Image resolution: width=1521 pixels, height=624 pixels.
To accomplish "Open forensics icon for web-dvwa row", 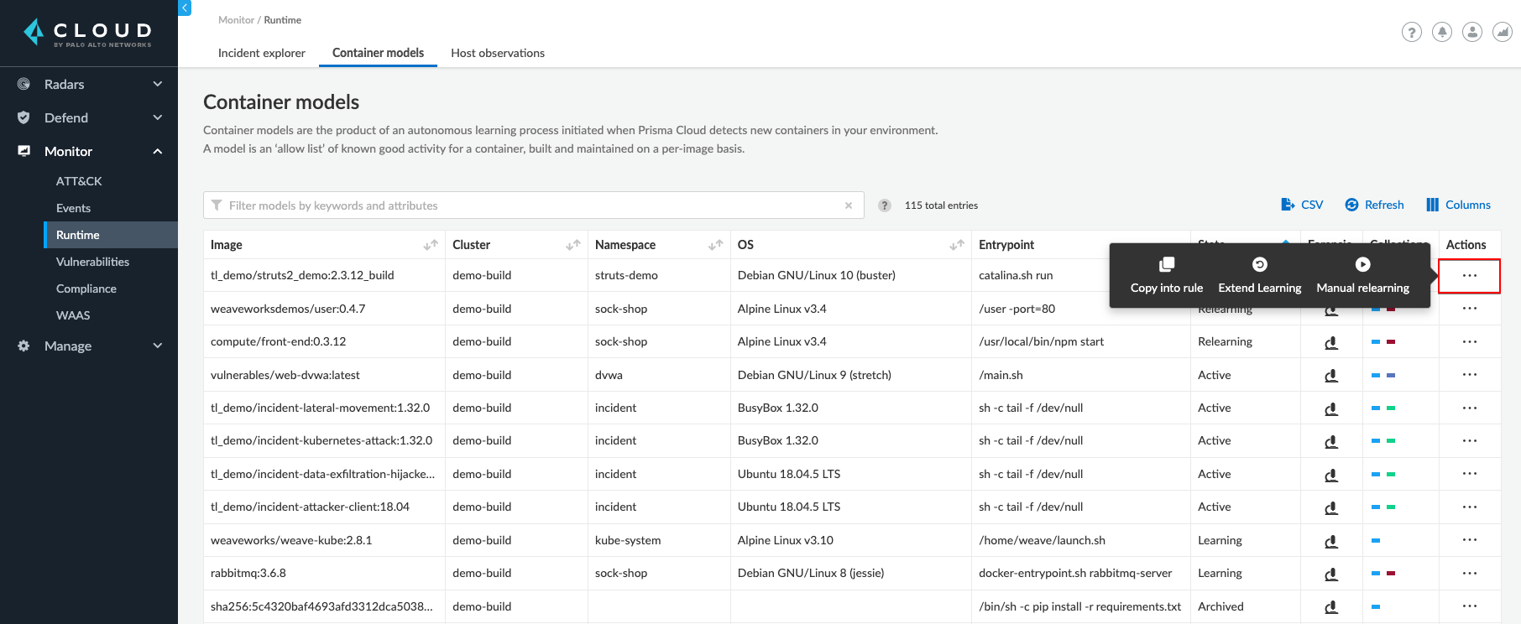I will pyautogui.click(x=1331, y=376).
